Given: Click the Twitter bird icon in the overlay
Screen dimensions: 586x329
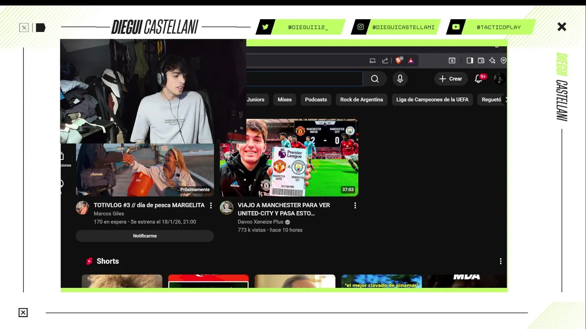Looking at the screenshot, I should point(265,27).
